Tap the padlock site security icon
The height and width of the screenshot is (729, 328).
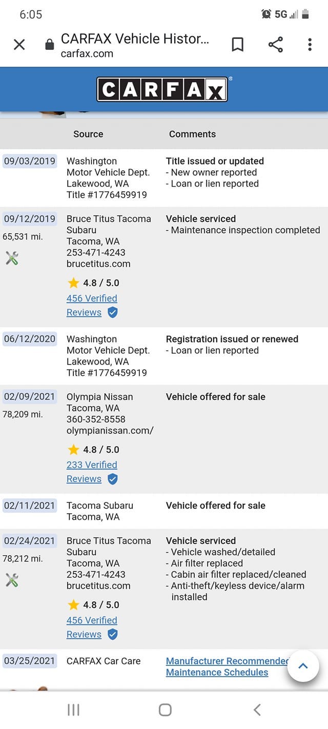[49, 44]
